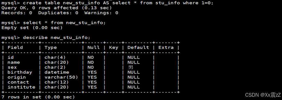
Task: Click the 'Empty set (0.00 sec)' message
Action: tap(32, 28)
